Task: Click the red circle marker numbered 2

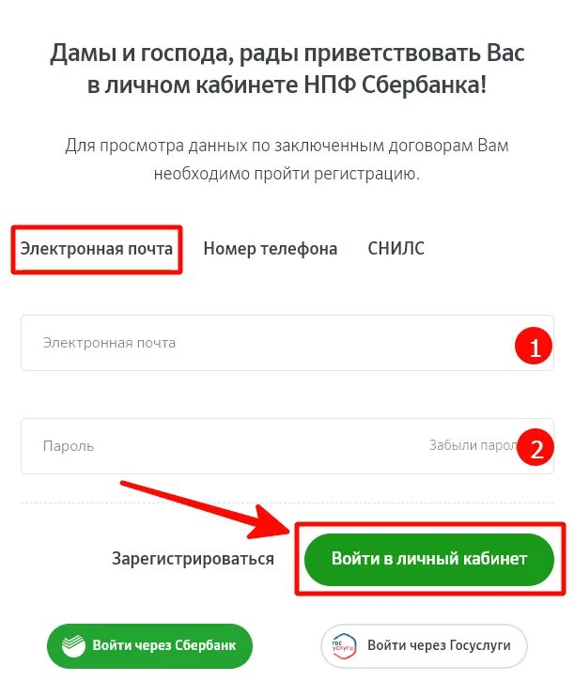Action: (535, 447)
